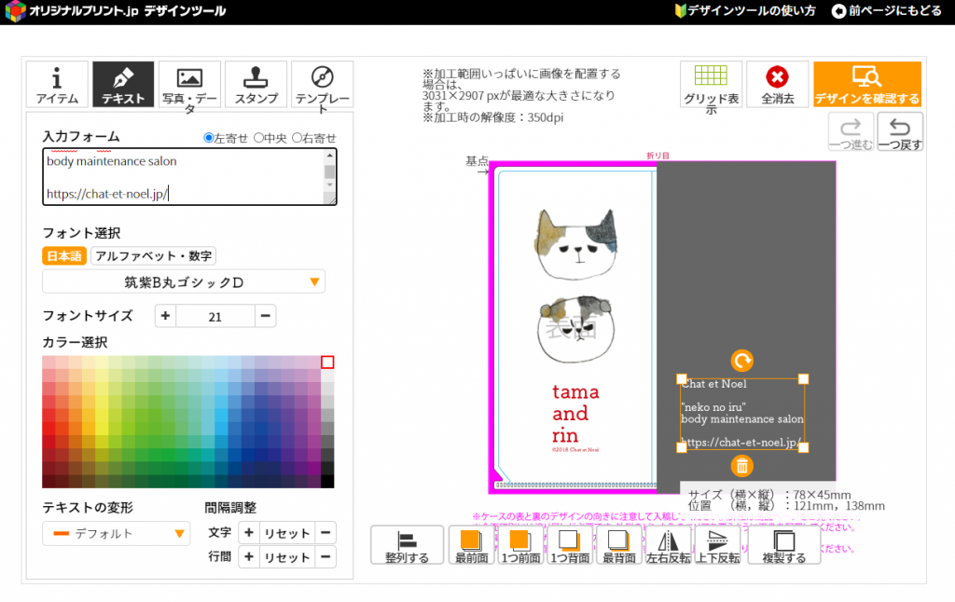The width and height of the screenshot is (955, 602).
Task: Click into the 入力フォーム text area
Action: tap(189, 176)
